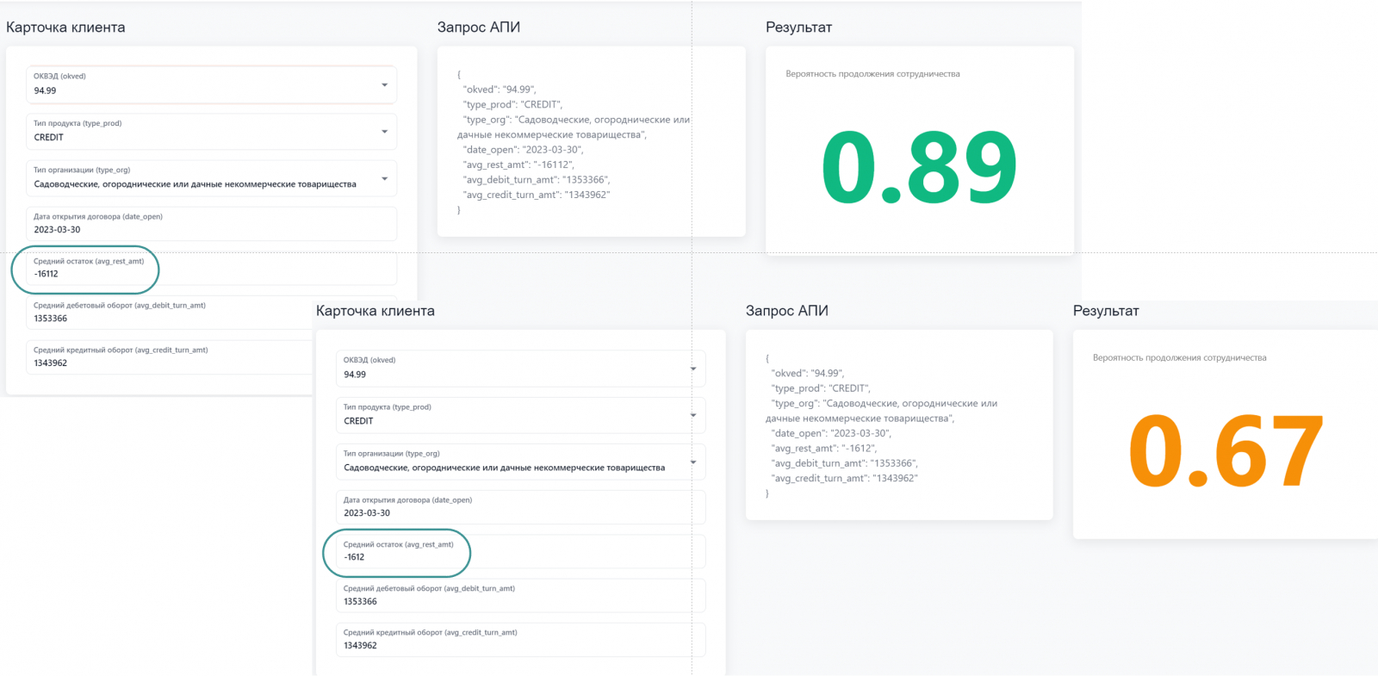Select the top Карточка клиента heading
The image size is (1378, 676).
65,28
